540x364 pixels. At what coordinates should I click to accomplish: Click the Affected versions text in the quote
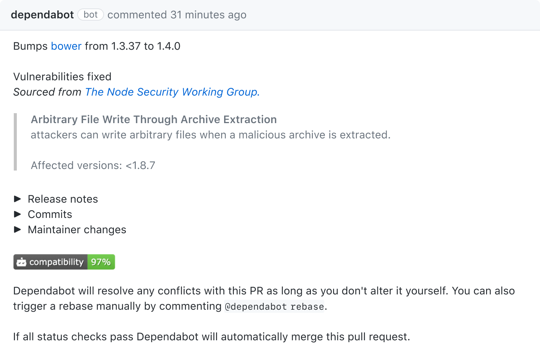93,165
